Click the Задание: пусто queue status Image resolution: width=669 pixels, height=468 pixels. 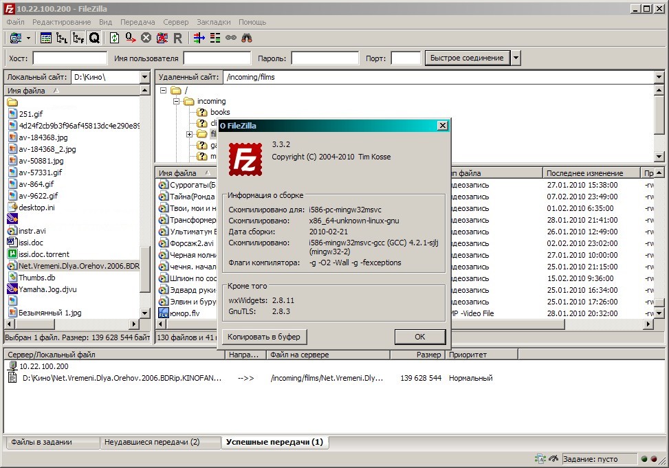[x=599, y=459]
